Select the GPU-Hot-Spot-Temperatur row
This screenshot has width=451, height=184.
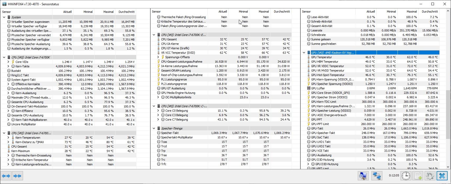pos(370,75)
